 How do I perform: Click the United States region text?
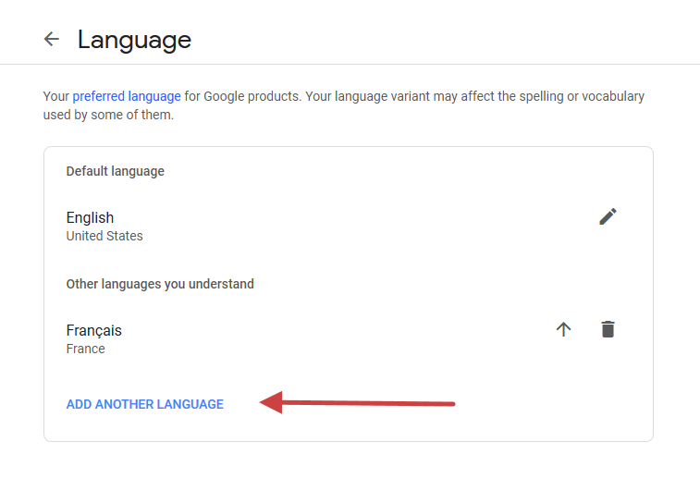(104, 236)
